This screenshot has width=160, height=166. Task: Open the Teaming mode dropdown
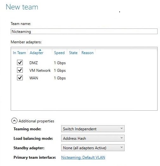tap(93, 129)
